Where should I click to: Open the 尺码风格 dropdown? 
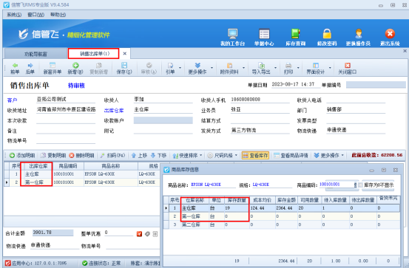tap(223, 156)
